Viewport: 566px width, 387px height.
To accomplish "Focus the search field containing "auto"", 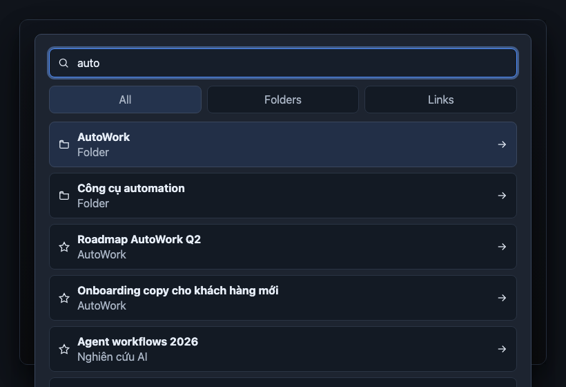I will point(283,64).
